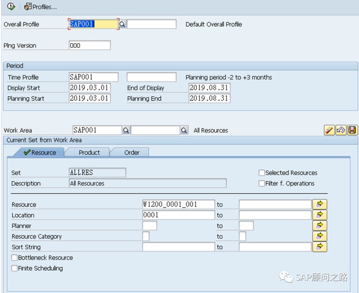The image size is (359, 293).
Task: Check the Bottleneck Resource option
Action: (x=14, y=257)
